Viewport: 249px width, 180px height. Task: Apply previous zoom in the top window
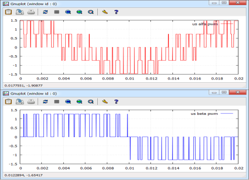68,12
